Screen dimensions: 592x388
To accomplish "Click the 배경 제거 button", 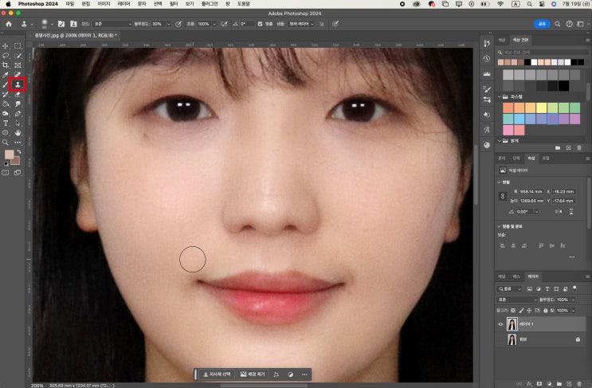I will (x=252, y=374).
